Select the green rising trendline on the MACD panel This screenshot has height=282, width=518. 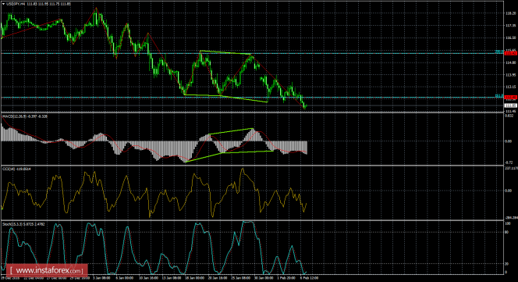(219, 145)
